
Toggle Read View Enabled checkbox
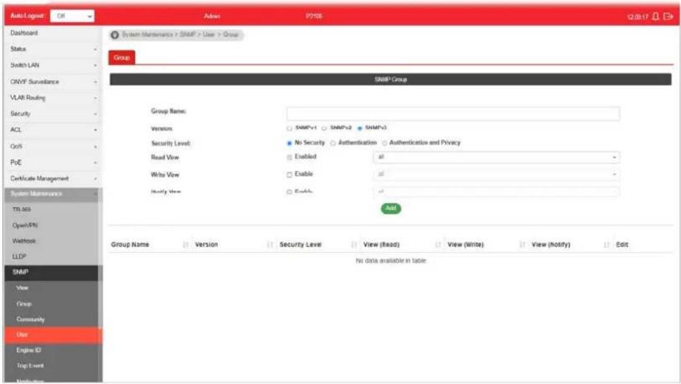click(x=289, y=158)
